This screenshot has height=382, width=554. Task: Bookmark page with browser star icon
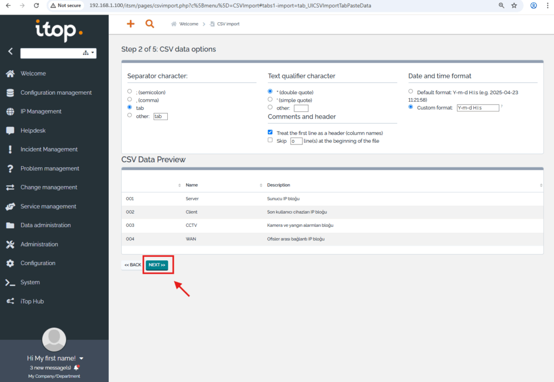(514, 5)
